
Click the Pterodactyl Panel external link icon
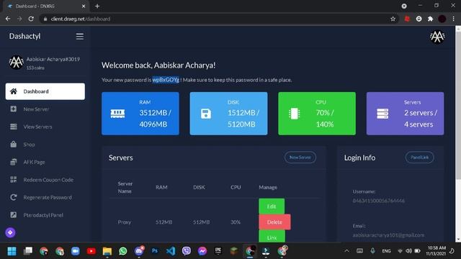pyautogui.click(x=14, y=214)
